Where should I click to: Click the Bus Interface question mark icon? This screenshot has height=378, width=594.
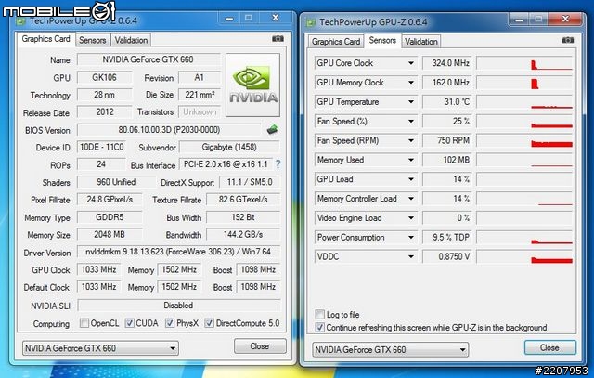278,164
